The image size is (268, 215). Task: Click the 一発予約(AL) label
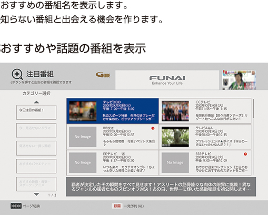pos(134,206)
